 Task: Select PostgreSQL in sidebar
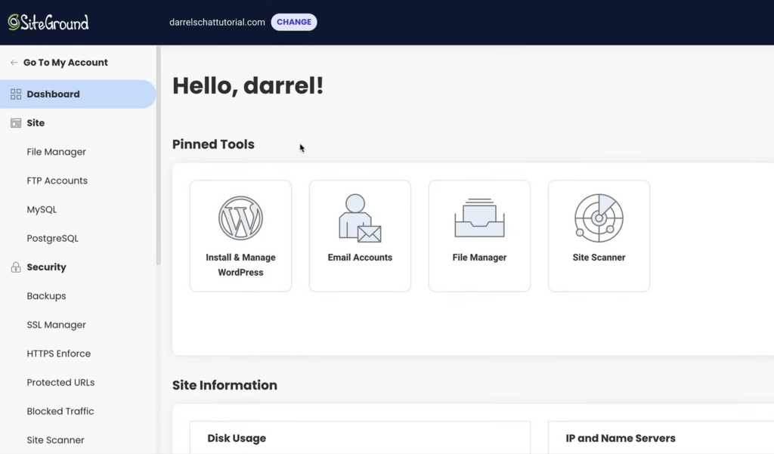53,239
